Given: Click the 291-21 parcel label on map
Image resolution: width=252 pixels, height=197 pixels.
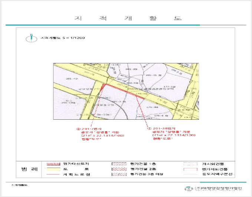Looking at the screenshot, I should point(154,75).
